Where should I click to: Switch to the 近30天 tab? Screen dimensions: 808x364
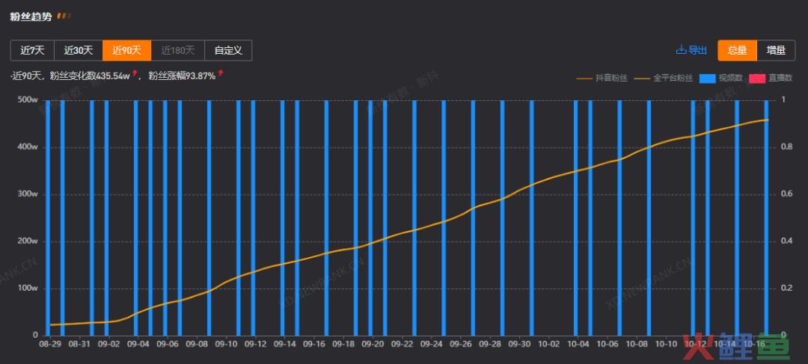point(79,51)
